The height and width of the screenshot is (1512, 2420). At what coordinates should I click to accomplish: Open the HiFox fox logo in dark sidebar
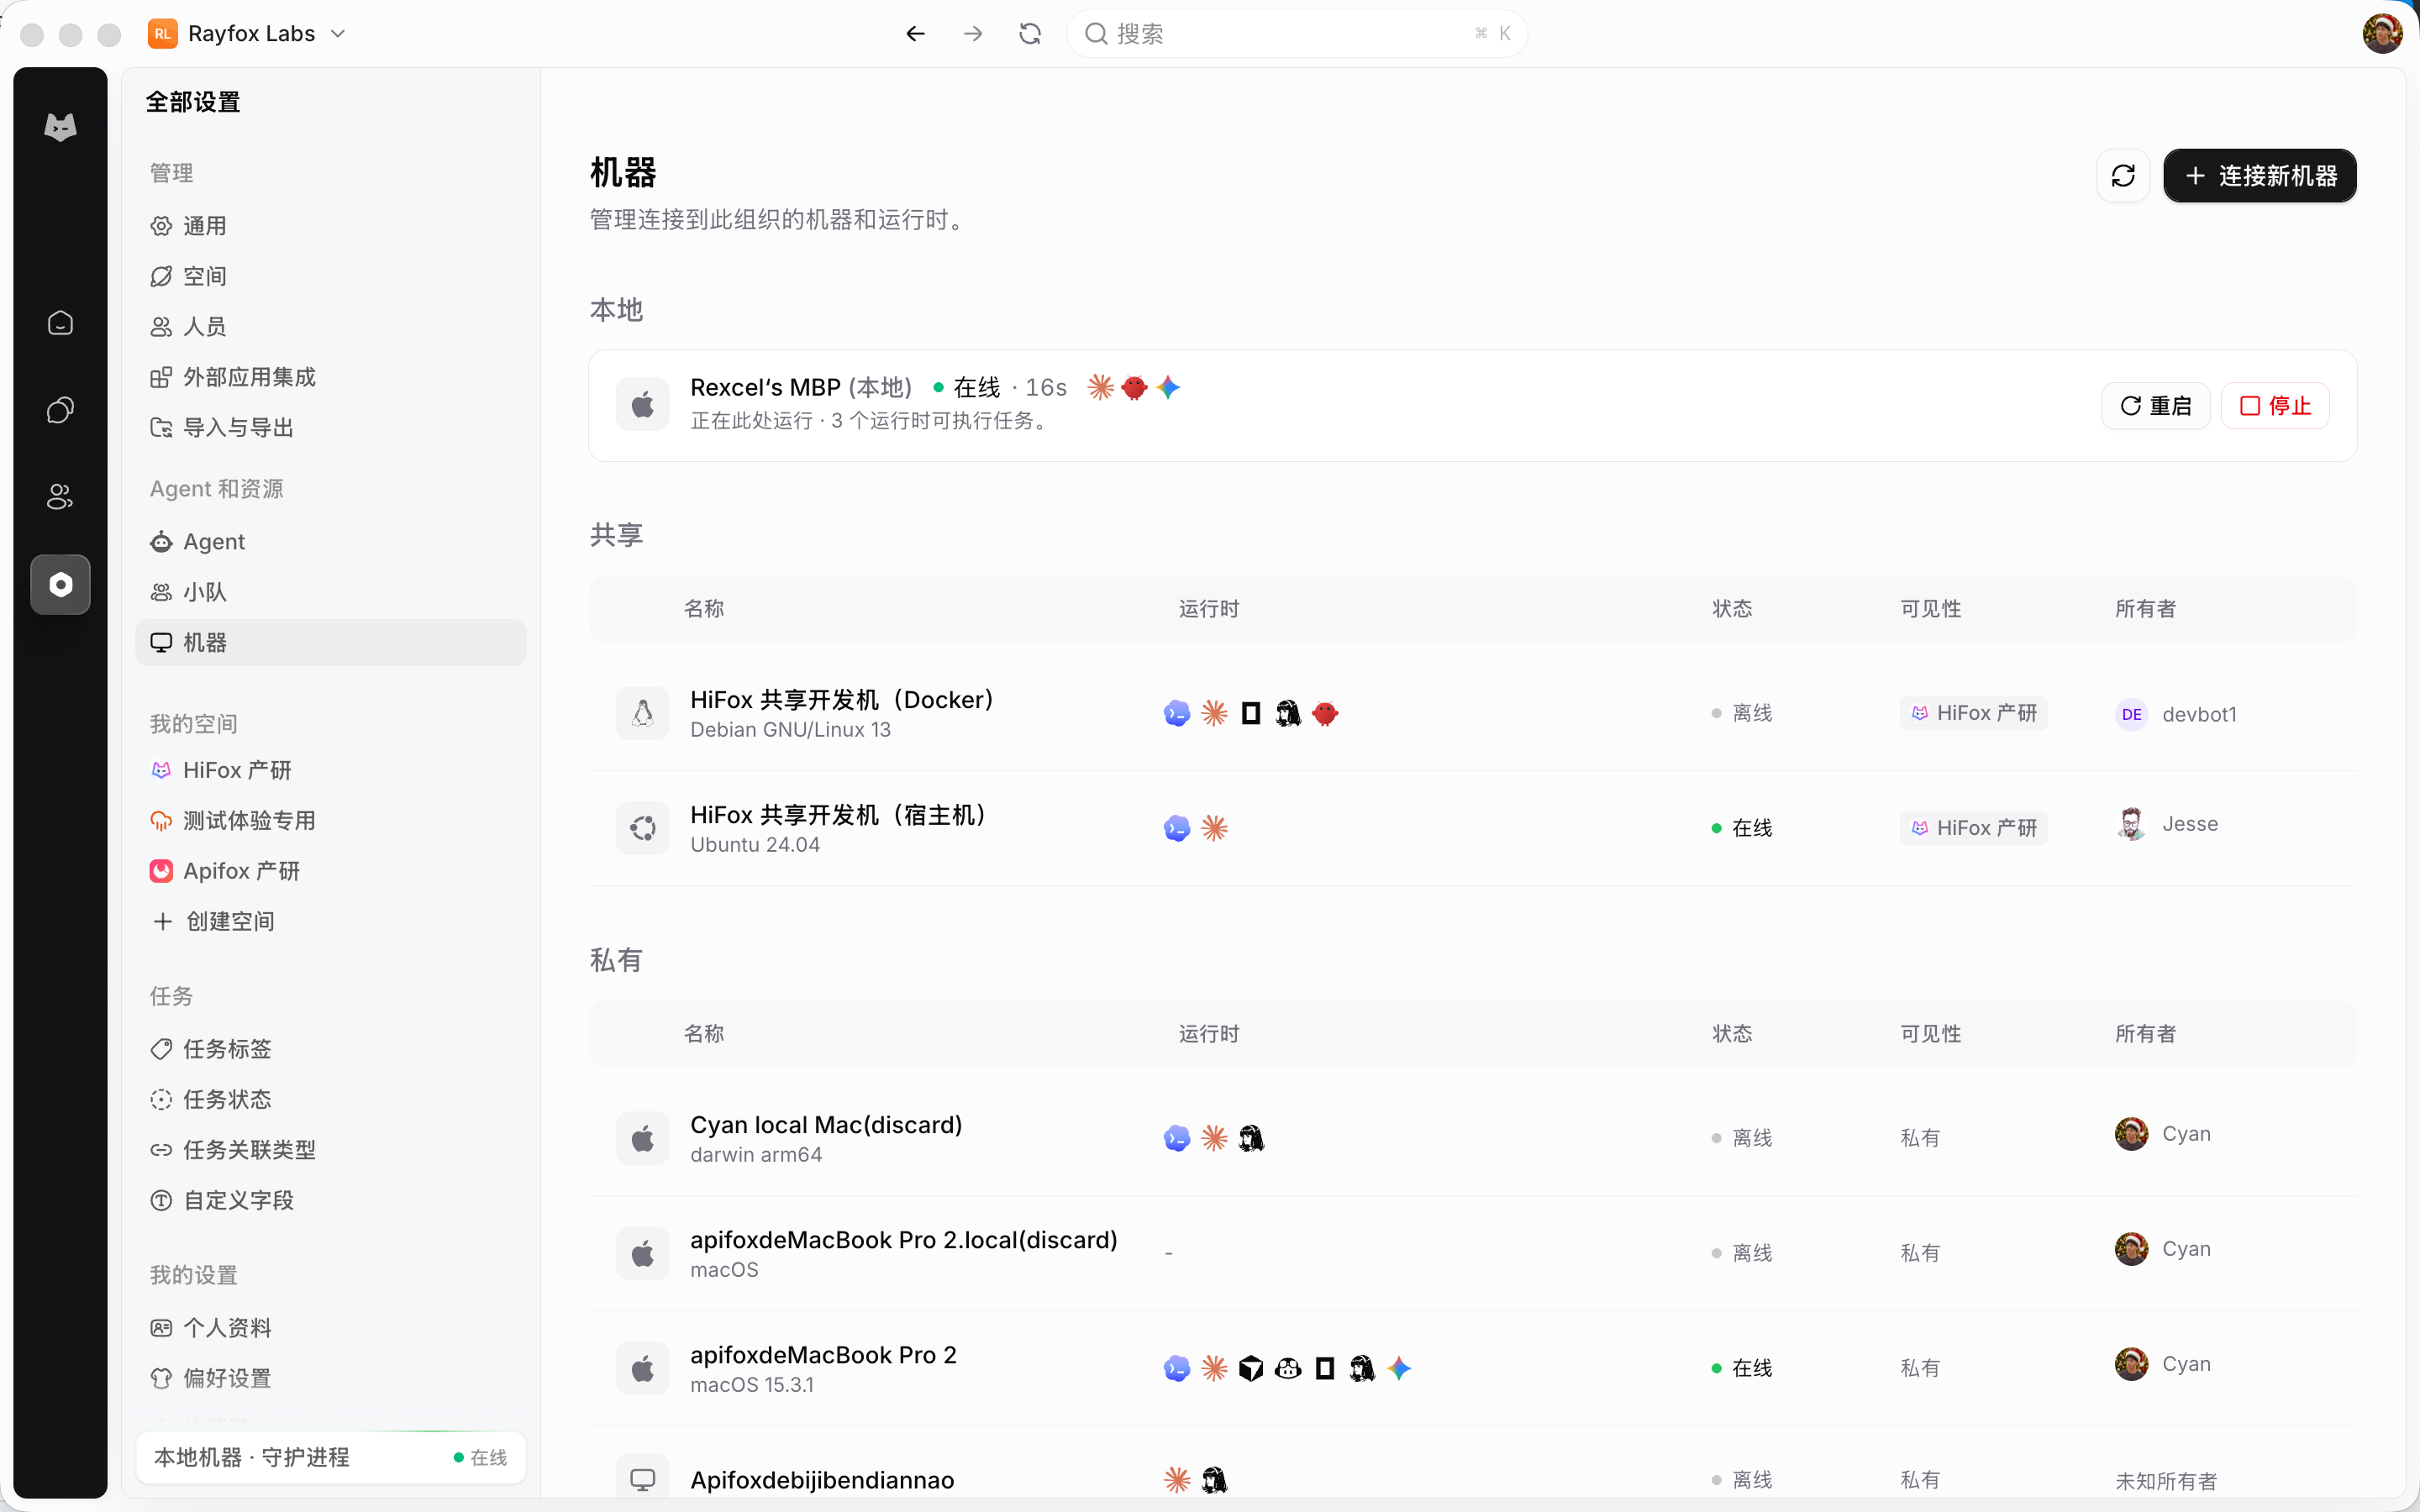click(x=60, y=127)
